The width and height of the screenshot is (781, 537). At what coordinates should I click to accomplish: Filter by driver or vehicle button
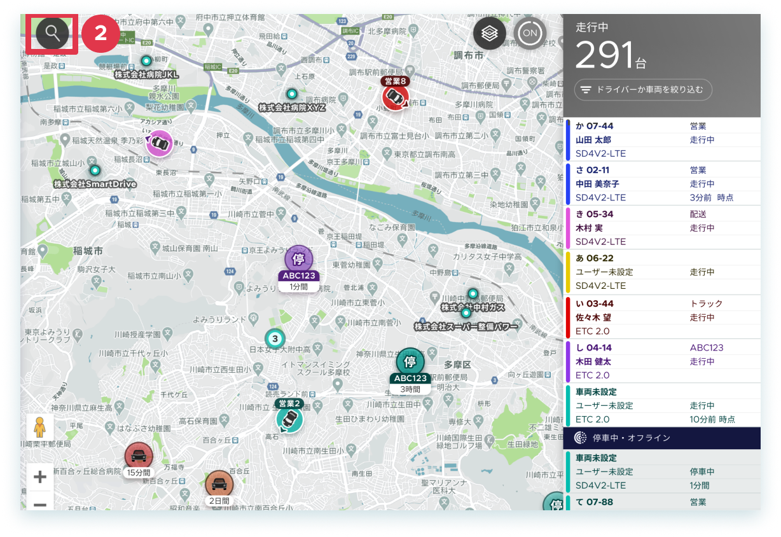click(643, 90)
